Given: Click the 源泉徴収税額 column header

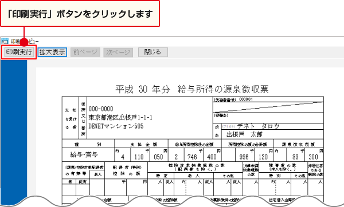Looking at the screenshot, I should [298, 145].
